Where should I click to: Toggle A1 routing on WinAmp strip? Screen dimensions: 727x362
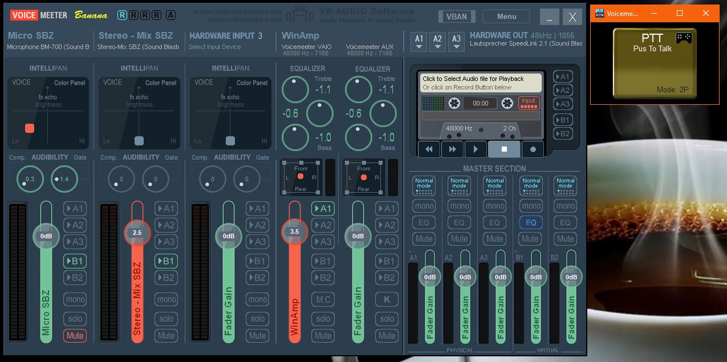(323, 209)
